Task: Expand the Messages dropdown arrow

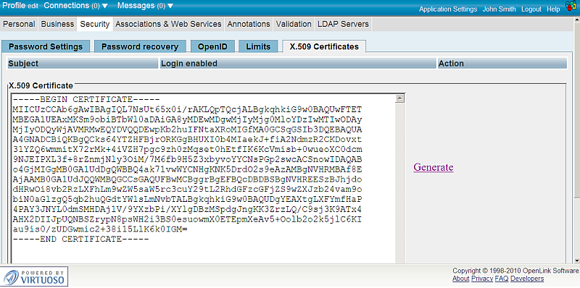Action: pyautogui.click(x=170, y=6)
